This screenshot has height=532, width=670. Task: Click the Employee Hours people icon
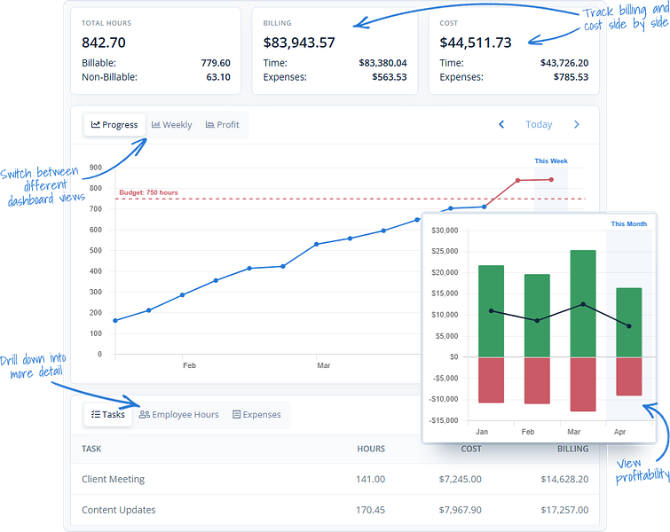click(x=145, y=414)
